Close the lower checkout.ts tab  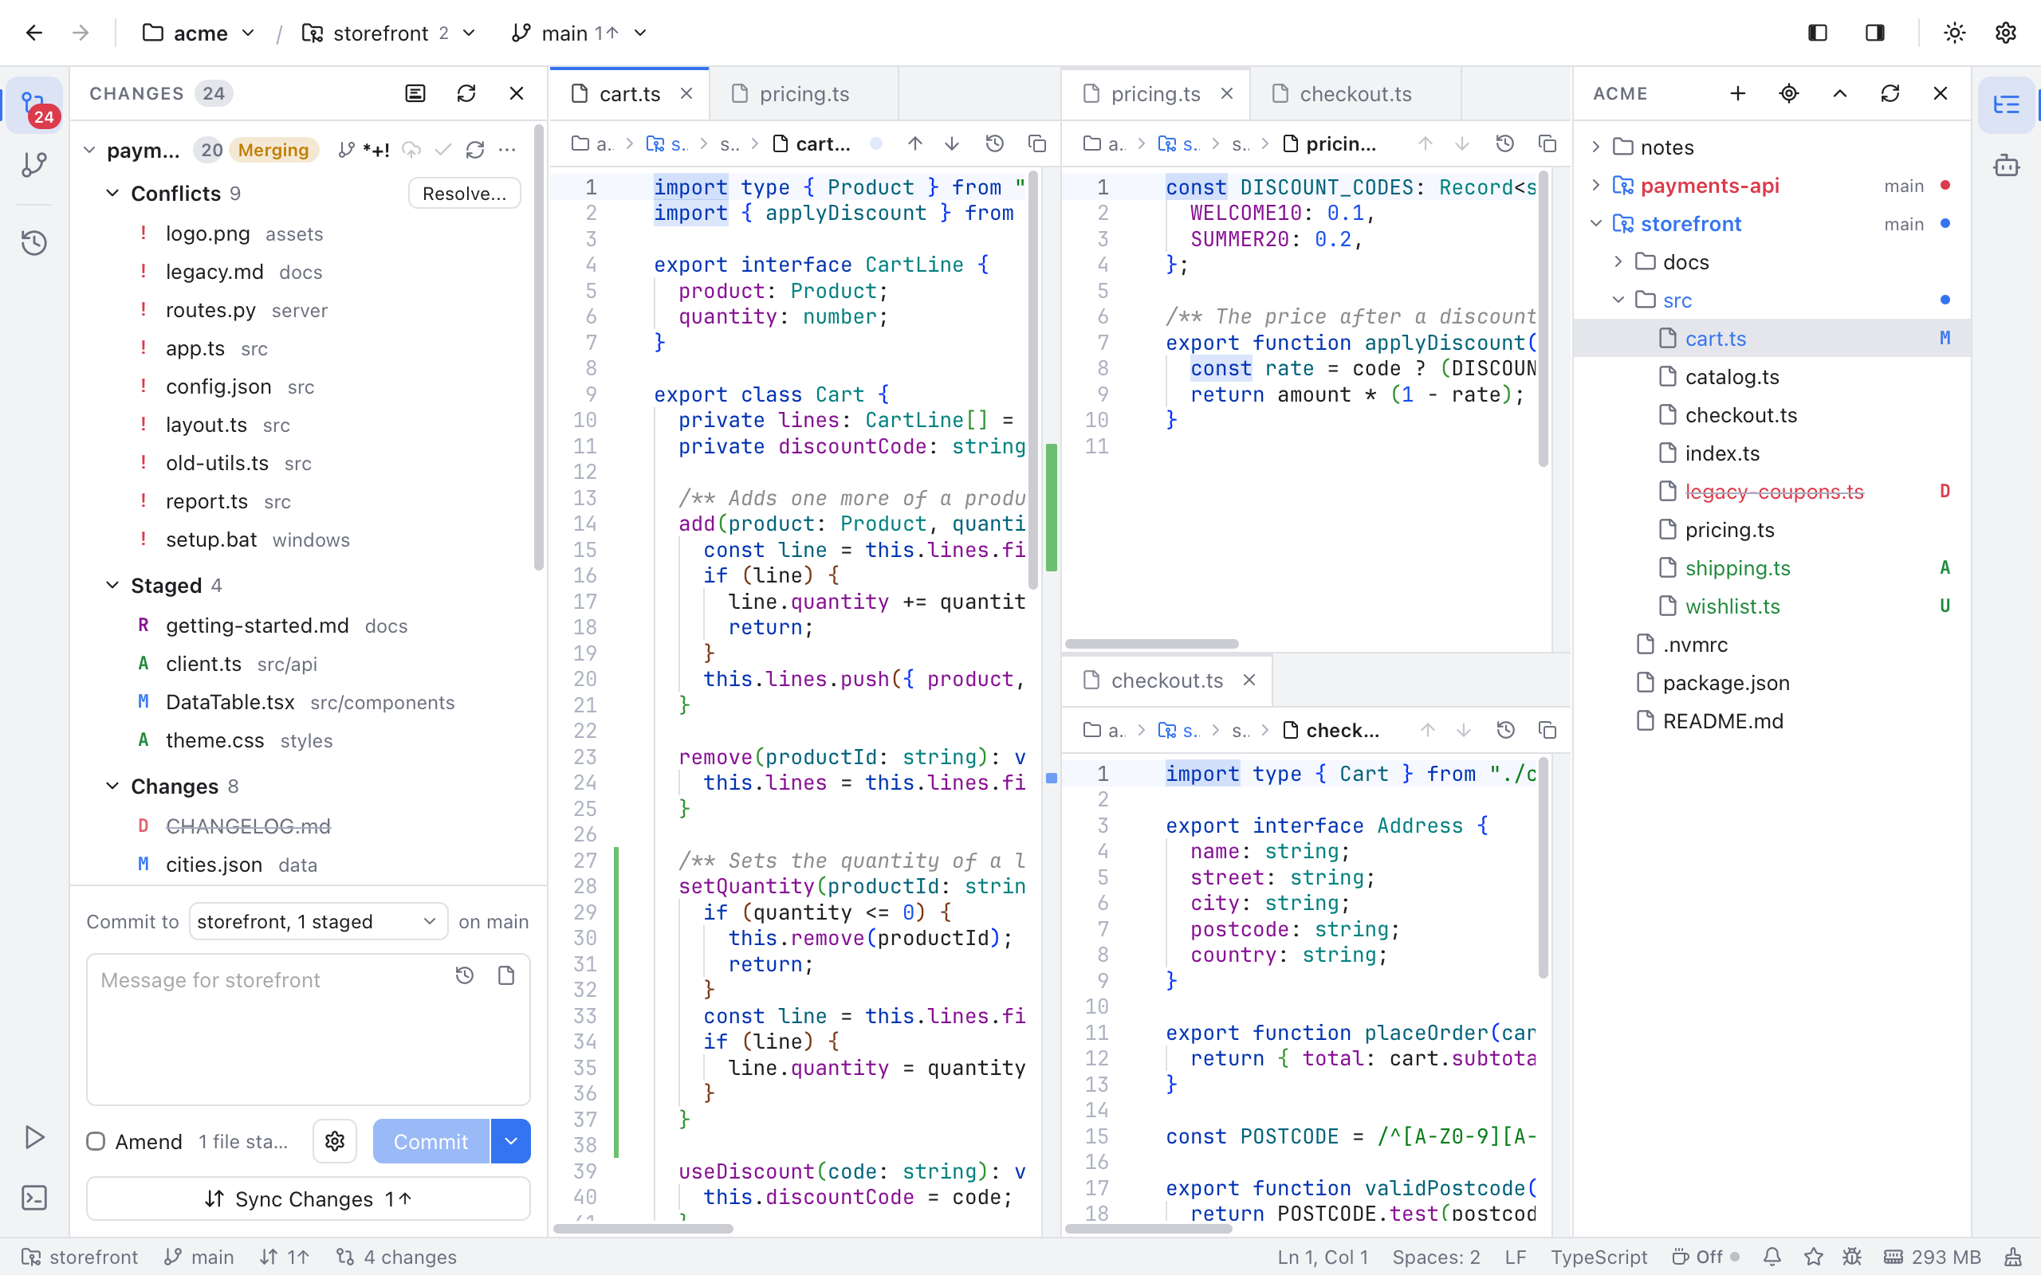point(1249,680)
